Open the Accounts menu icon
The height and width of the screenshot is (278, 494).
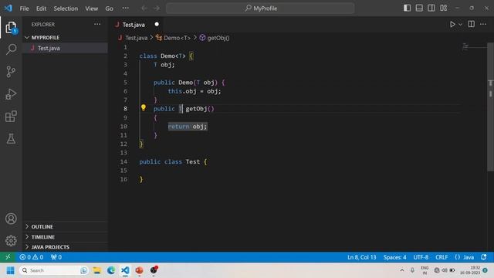pyautogui.click(x=11, y=219)
